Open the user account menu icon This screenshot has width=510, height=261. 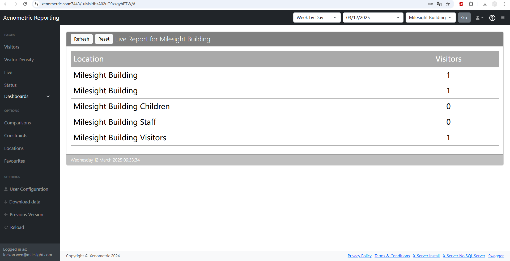coord(479,18)
